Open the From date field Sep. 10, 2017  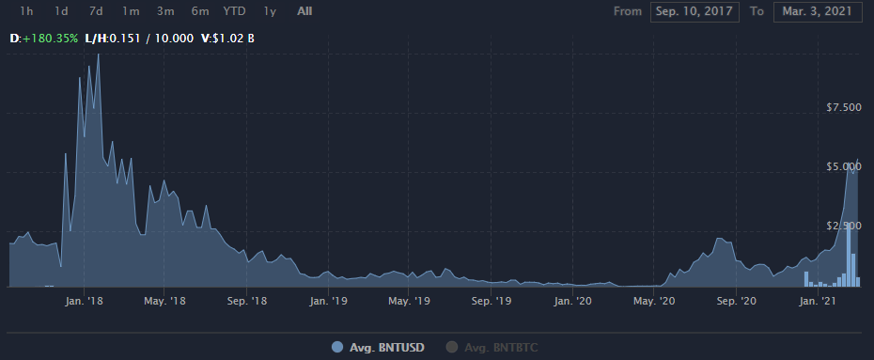tap(695, 11)
